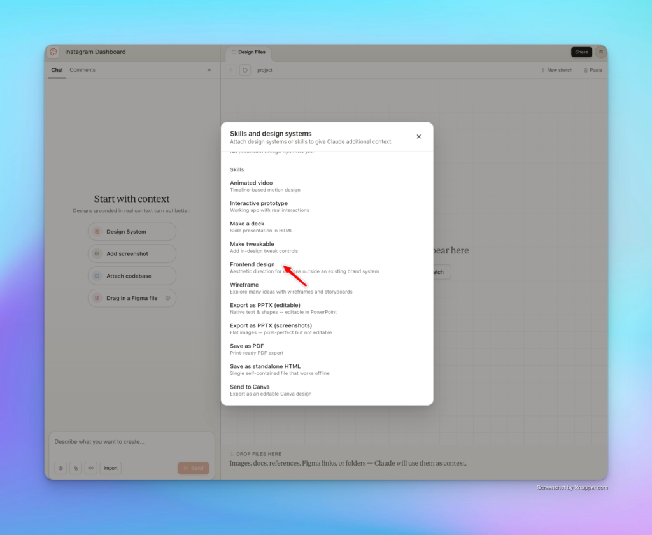
Task: Click the palette app logo icon
Action: [x=53, y=52]
